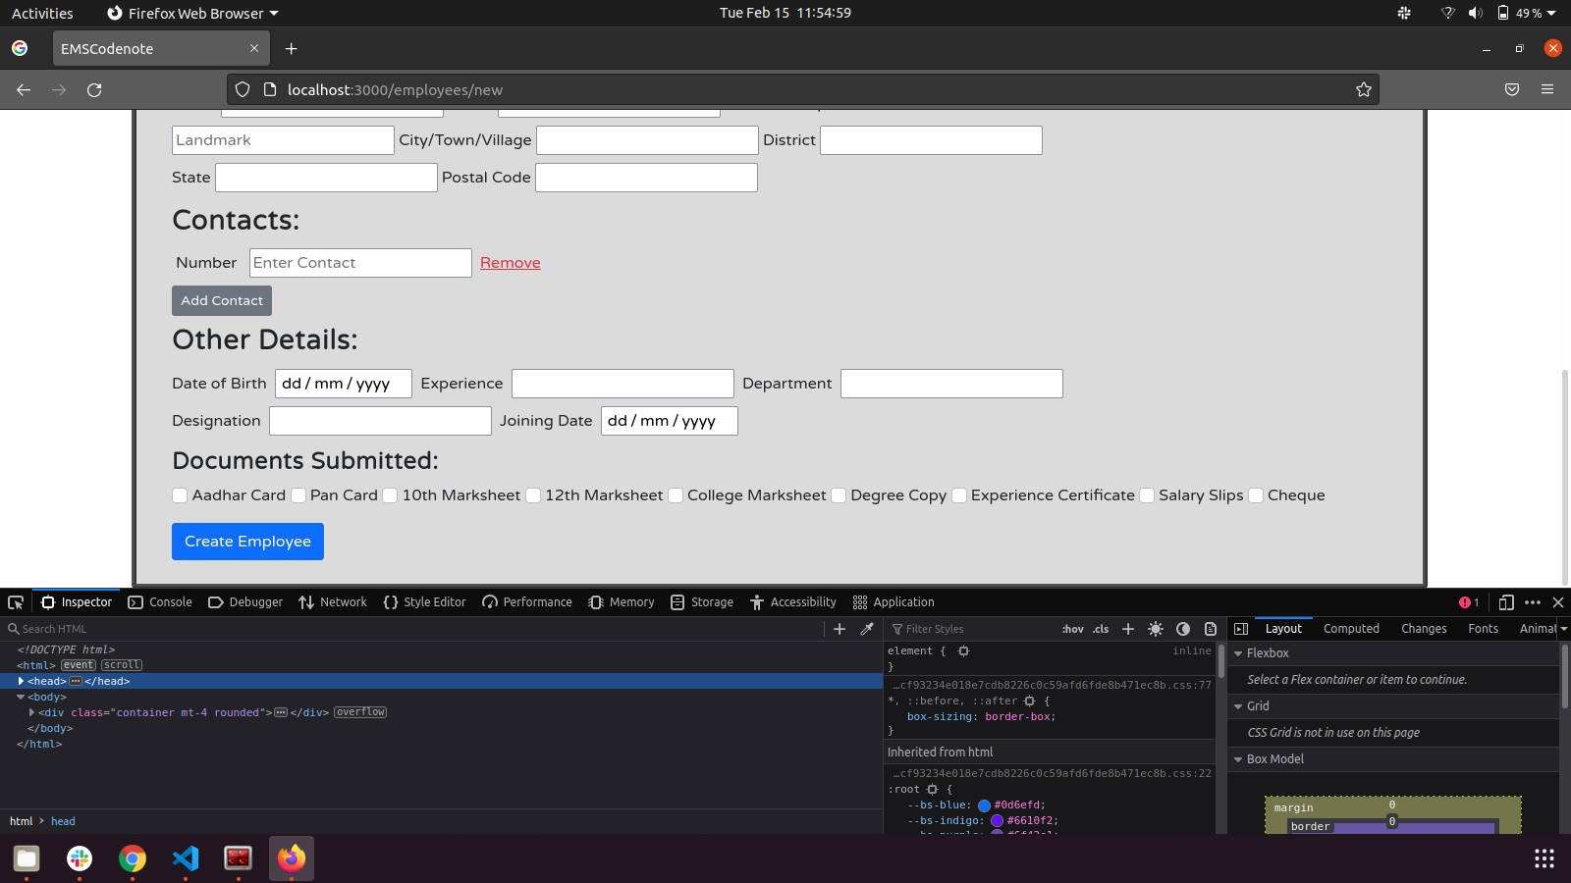This screenshot has width=1571, height=883.
Task: Click the Remove contact link
Action: pyautogui.click(x=511, y=263)
